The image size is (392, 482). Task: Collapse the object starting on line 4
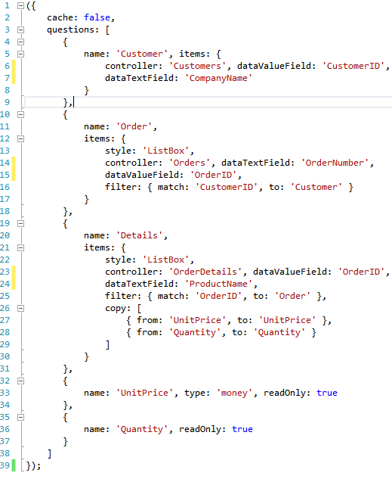coord(20,42)
